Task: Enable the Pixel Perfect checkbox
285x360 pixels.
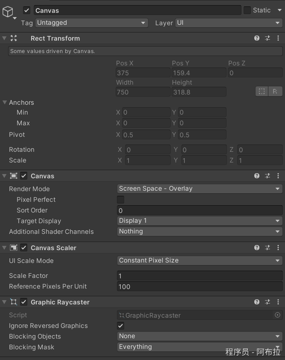Action: (x=121, y=200)
